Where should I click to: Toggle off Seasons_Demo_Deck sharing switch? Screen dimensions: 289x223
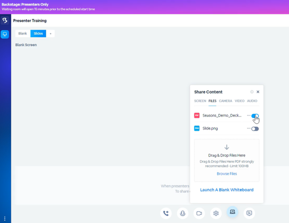pos(255,116)
